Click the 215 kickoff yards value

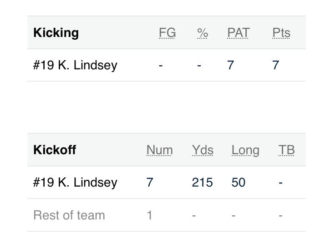[x=202, y=182]
